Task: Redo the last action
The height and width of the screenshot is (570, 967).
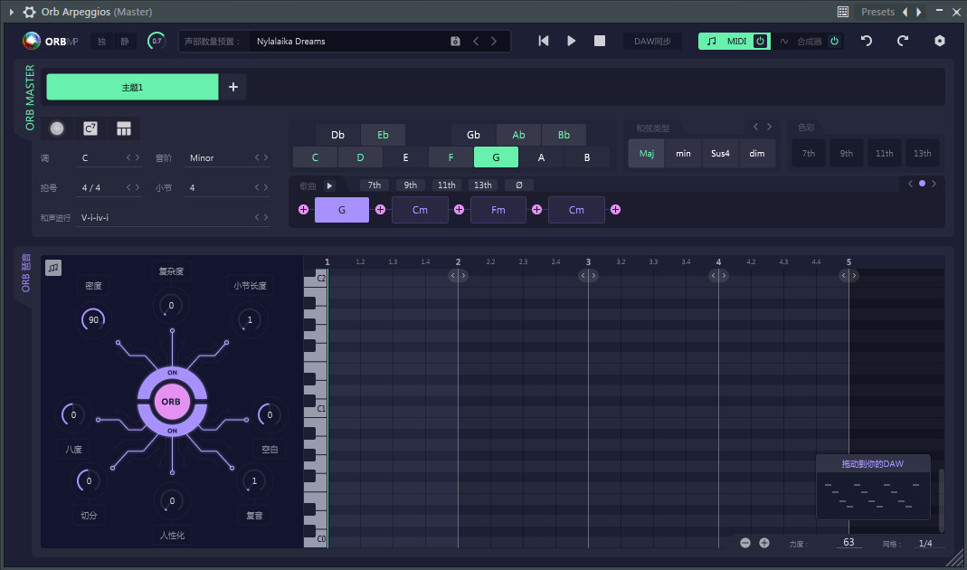Action: point(903,41)
